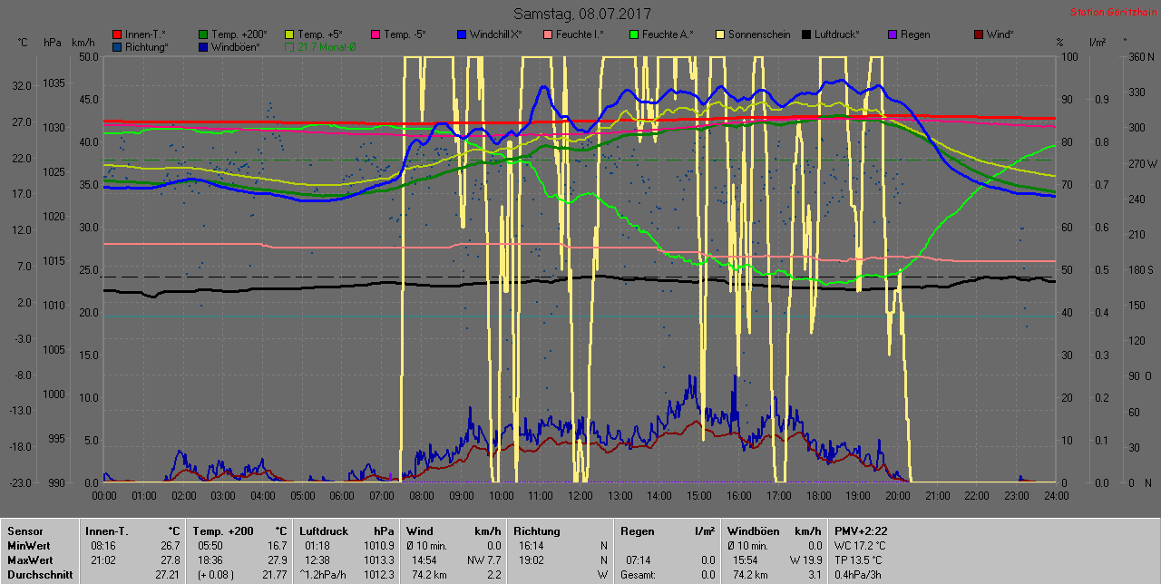
Task: Click the km/h unit header above left axis
Action: click(x=83, y=43)
